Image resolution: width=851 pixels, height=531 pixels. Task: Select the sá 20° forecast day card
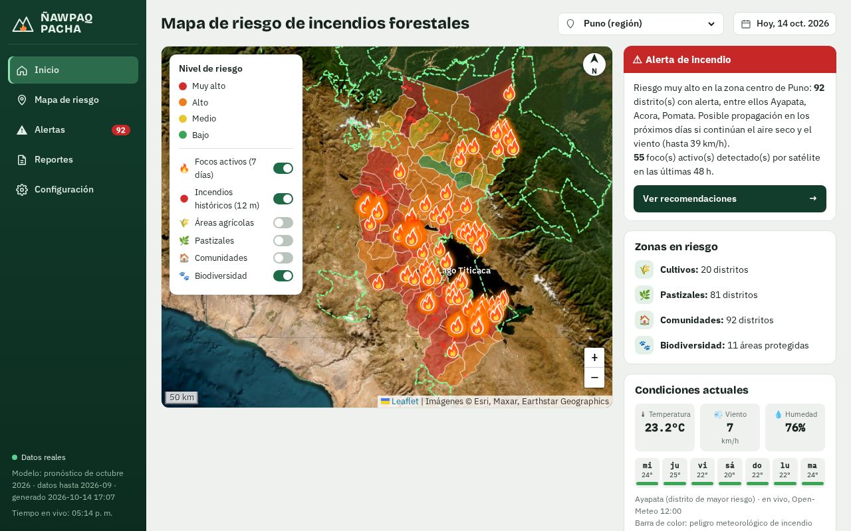tap(730, 472)
